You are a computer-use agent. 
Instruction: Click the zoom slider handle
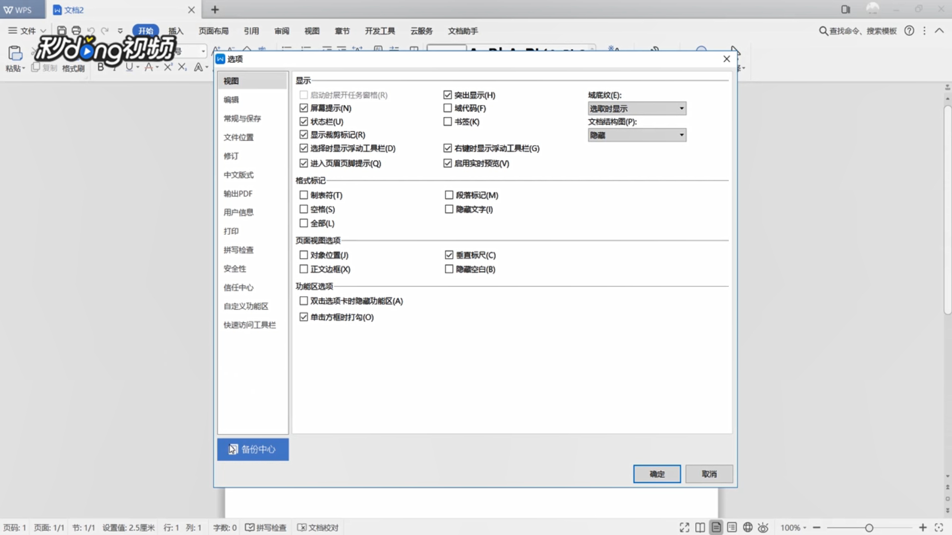869,528
